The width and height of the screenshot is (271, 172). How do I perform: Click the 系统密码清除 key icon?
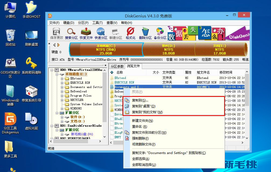(x=31, y=66)
